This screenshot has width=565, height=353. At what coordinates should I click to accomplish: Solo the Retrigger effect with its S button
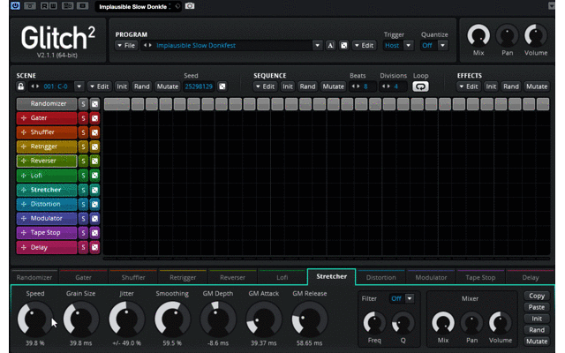point(83,147)
